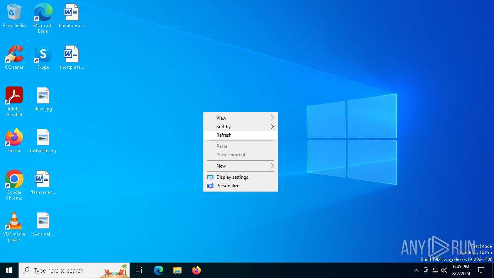Select the fastvoice.jpg image file

(43, 141)
